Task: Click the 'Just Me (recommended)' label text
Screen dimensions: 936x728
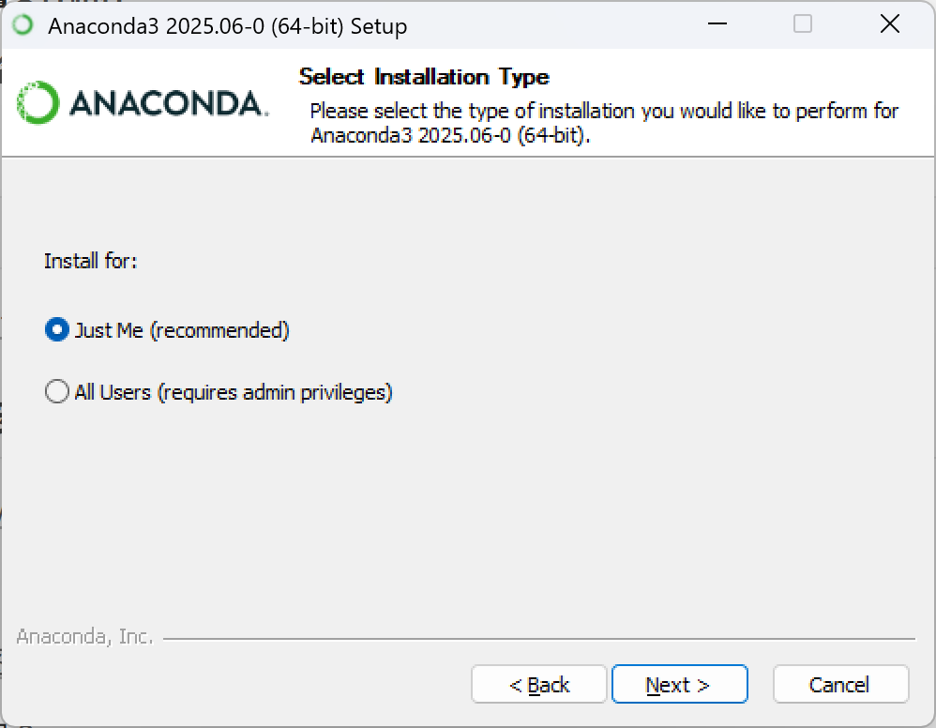Action: [182, 330]
